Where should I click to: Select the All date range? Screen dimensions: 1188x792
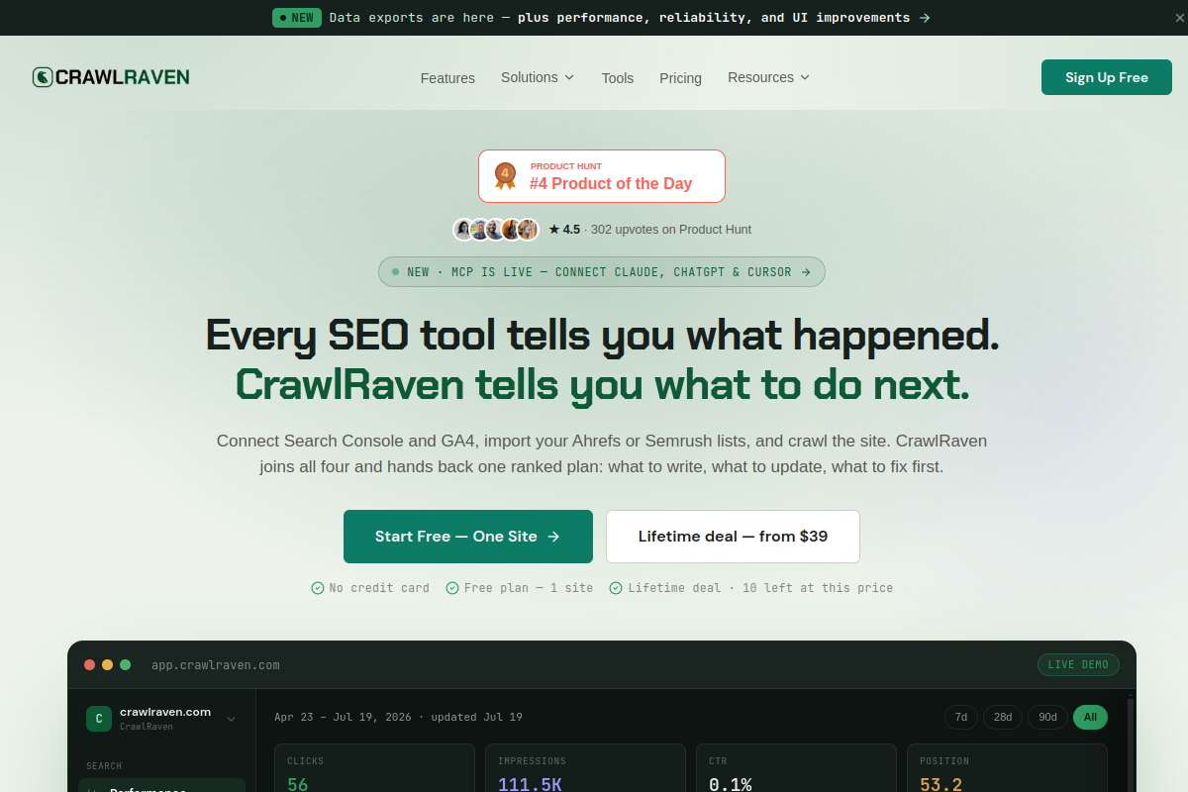pyautogui.click(x=1090, y=717)
